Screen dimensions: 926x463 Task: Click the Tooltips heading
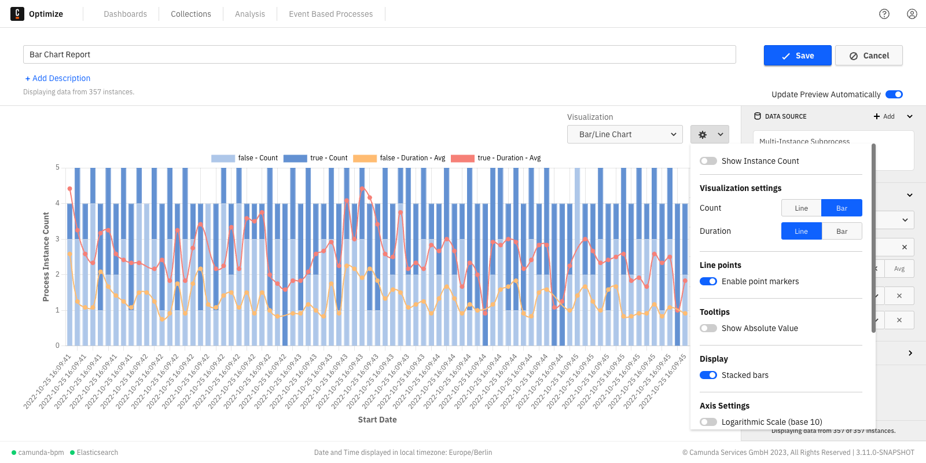tap(715, 312)
